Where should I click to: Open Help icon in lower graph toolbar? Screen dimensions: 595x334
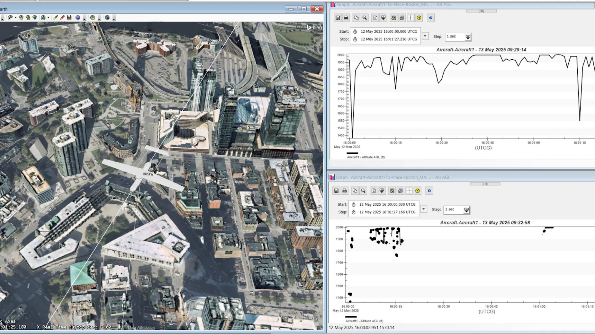pos(429,191)
